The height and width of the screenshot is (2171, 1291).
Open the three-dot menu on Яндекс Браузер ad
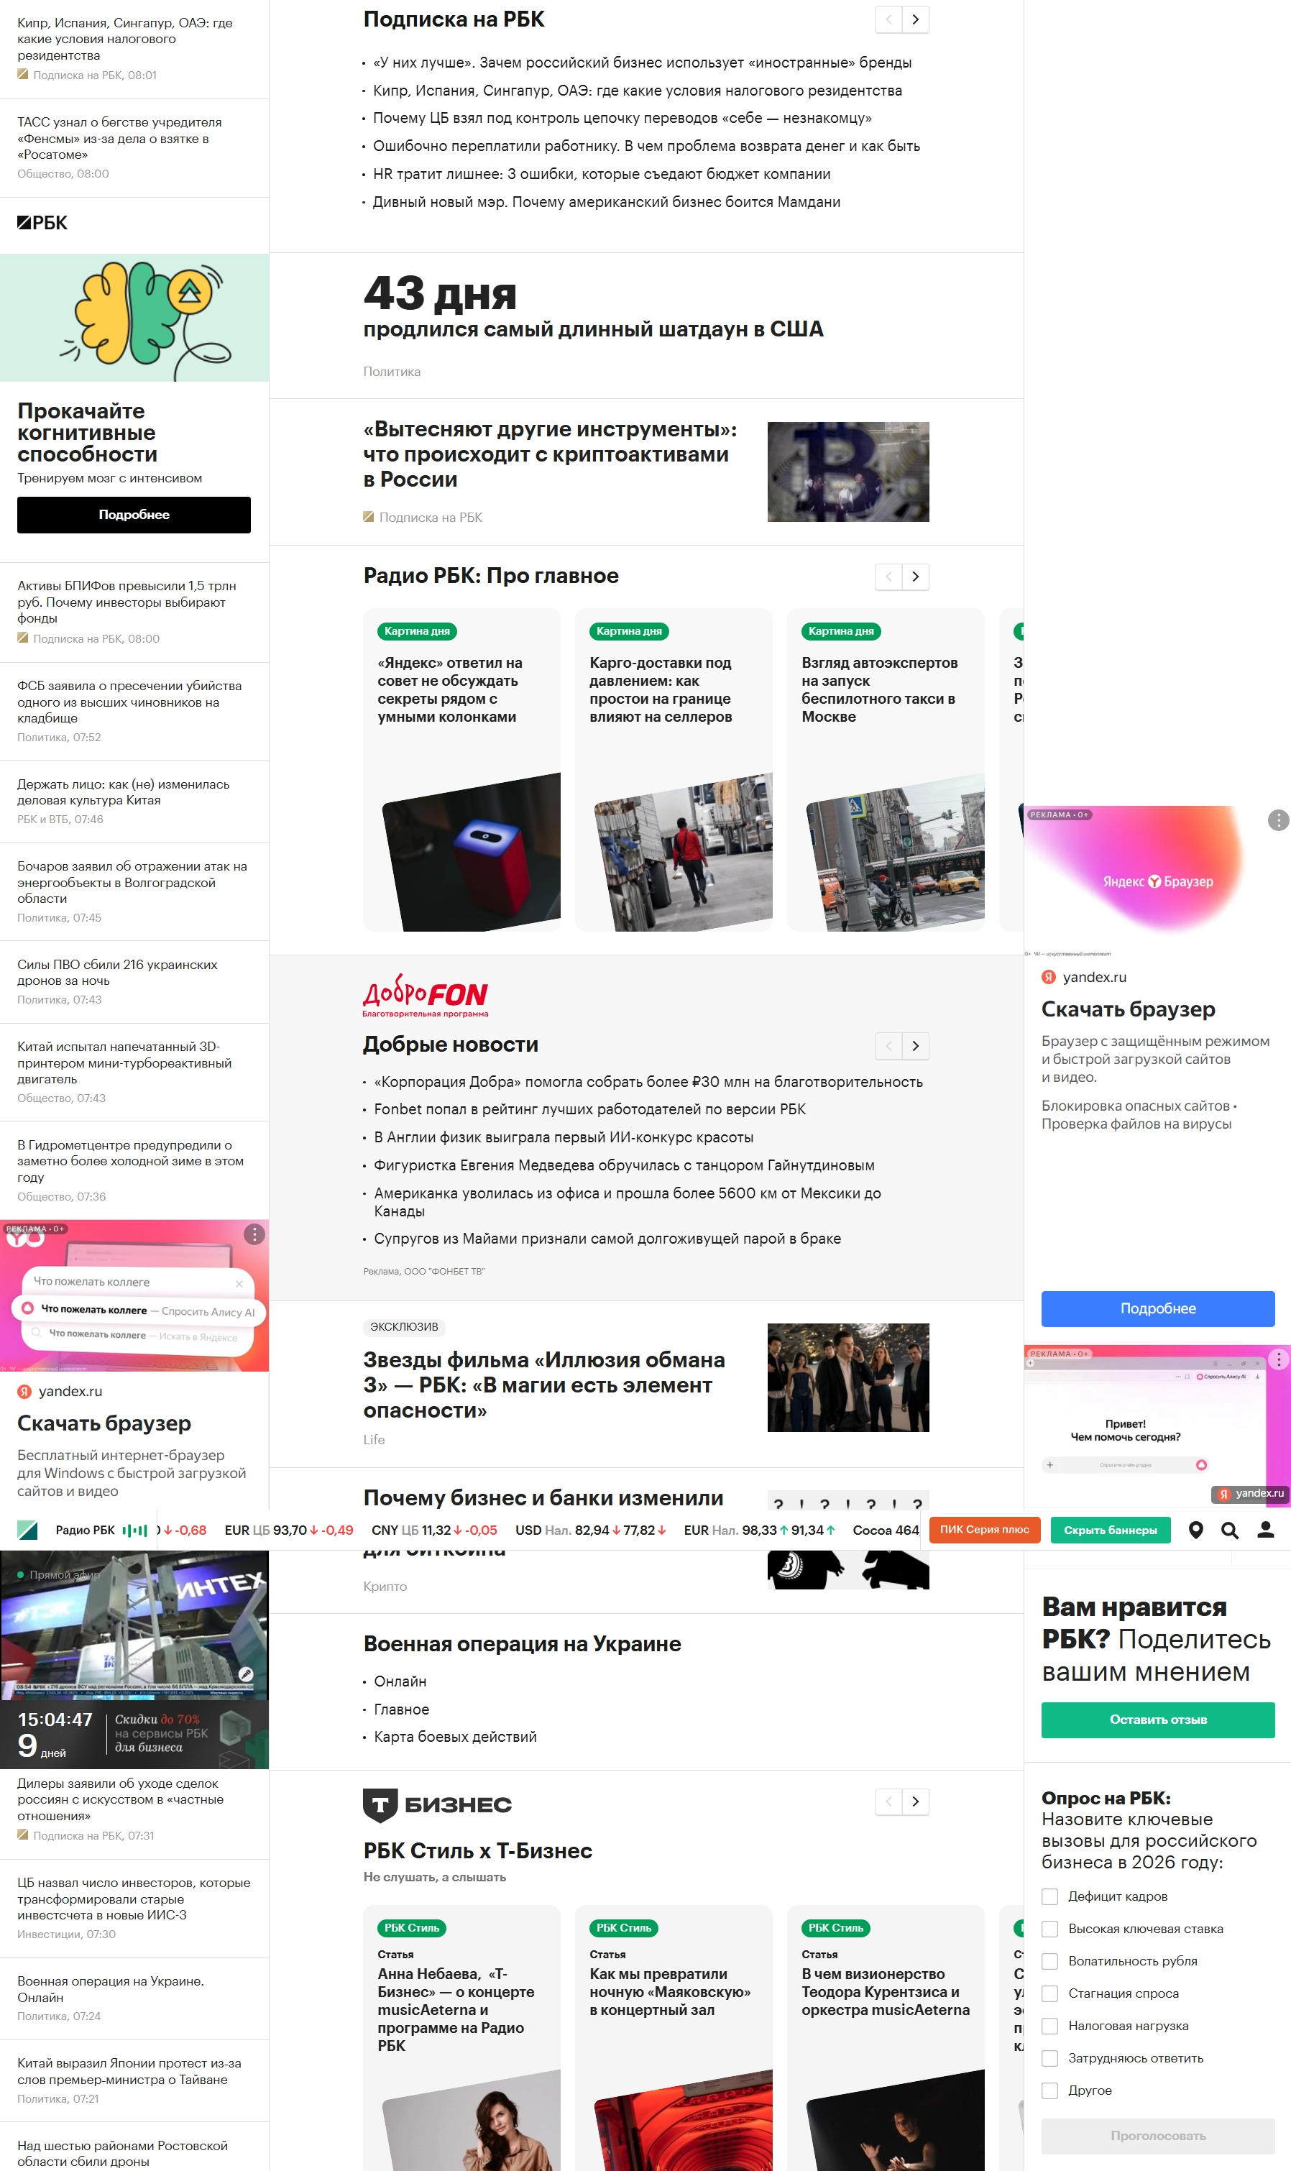coord(1277,820)
